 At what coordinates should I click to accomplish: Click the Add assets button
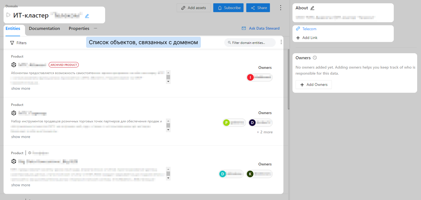[x=193, y=8]
